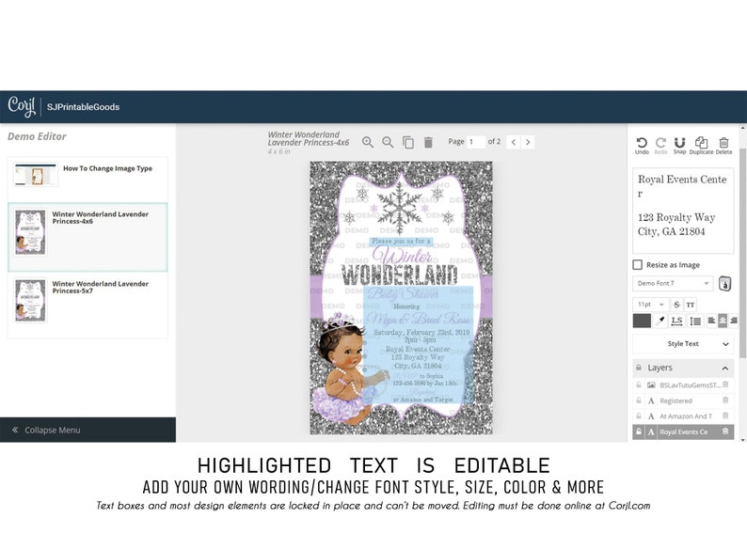This screenshot has height=533, width=747.
Task: Enable Resize as Image checkbox
Action: coord(638,264)
